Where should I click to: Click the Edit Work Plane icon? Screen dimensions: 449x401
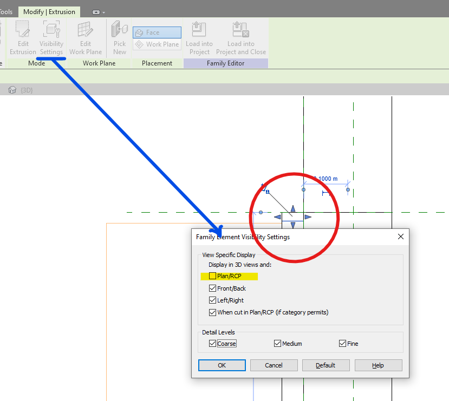86,29
